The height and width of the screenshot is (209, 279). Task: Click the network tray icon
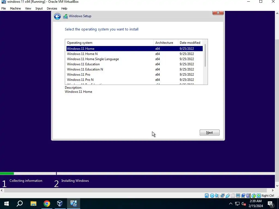[x=237, y=204]
